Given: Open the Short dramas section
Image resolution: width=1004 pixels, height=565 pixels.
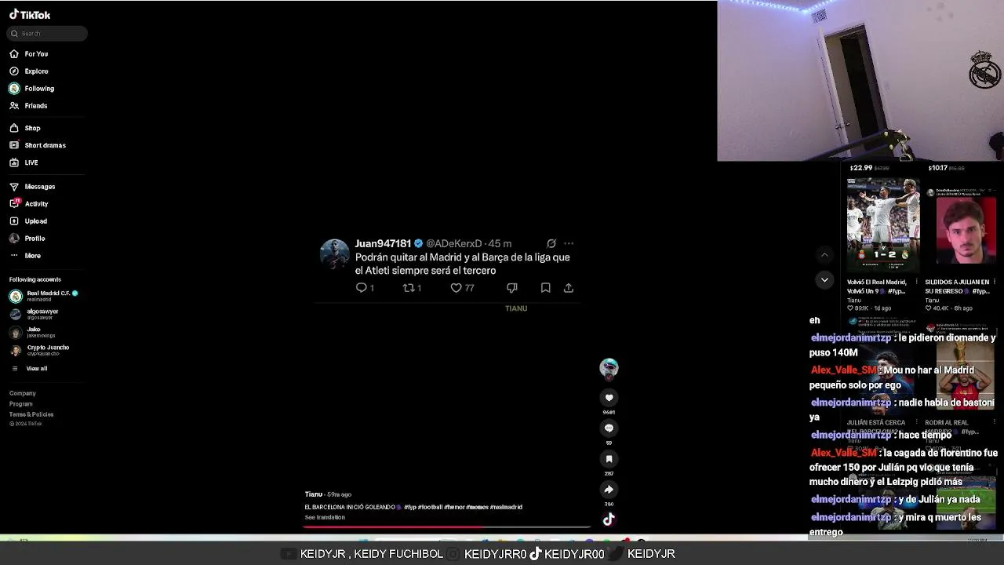Looking at the screenshot, I should tap(38, 145).
